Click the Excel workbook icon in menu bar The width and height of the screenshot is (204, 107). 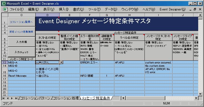coord(5,9)
